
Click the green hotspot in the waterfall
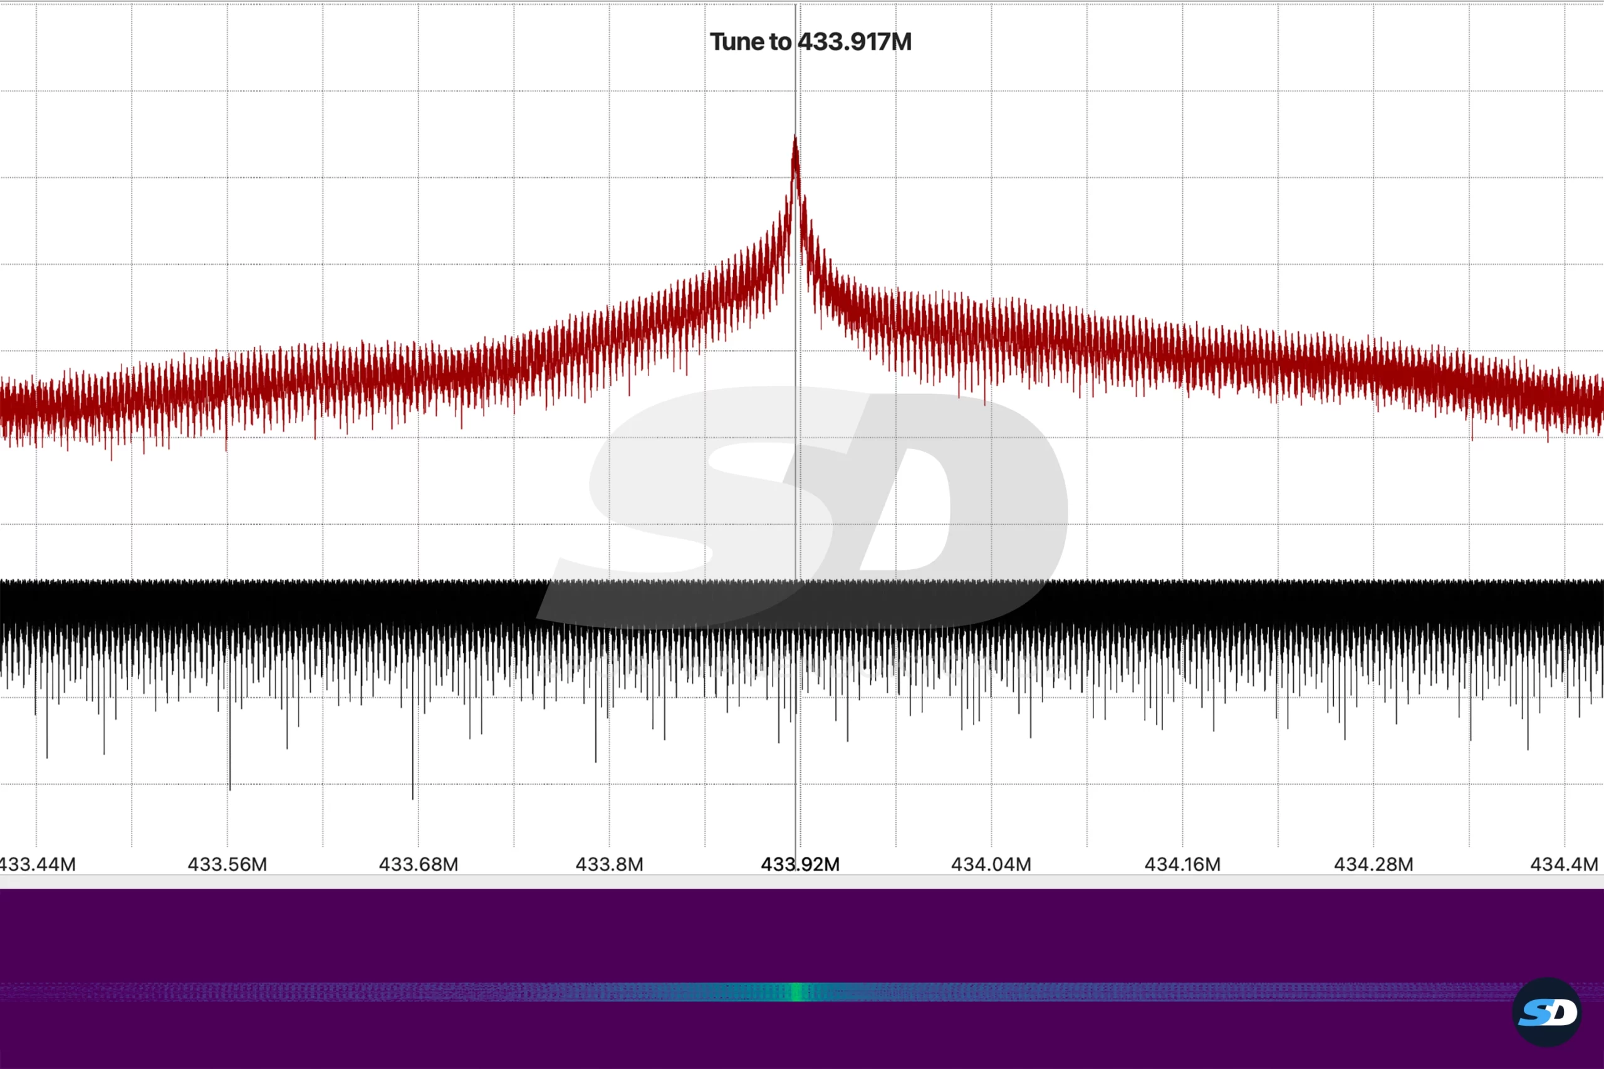pyautogui.click(x=796, y=992)
